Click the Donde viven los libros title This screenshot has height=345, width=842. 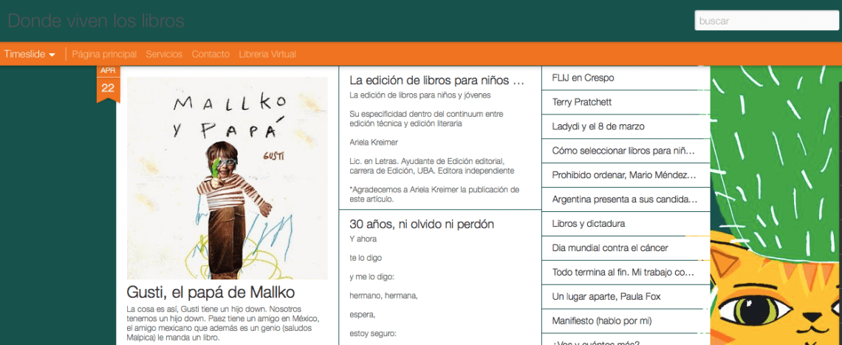pyautogui.click(x=96, y=21)
